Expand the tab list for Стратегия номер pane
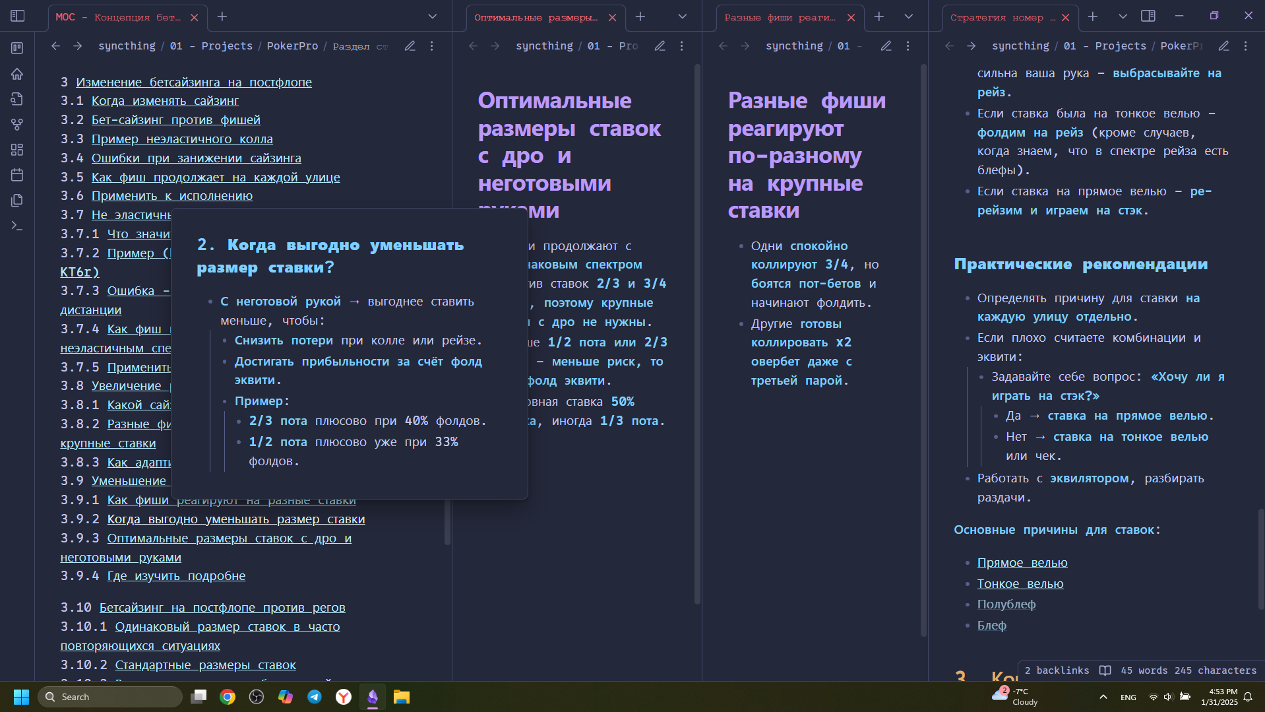Image resolution: width=1265 pixels, height=712 pixels. (x=1123, y=16)
